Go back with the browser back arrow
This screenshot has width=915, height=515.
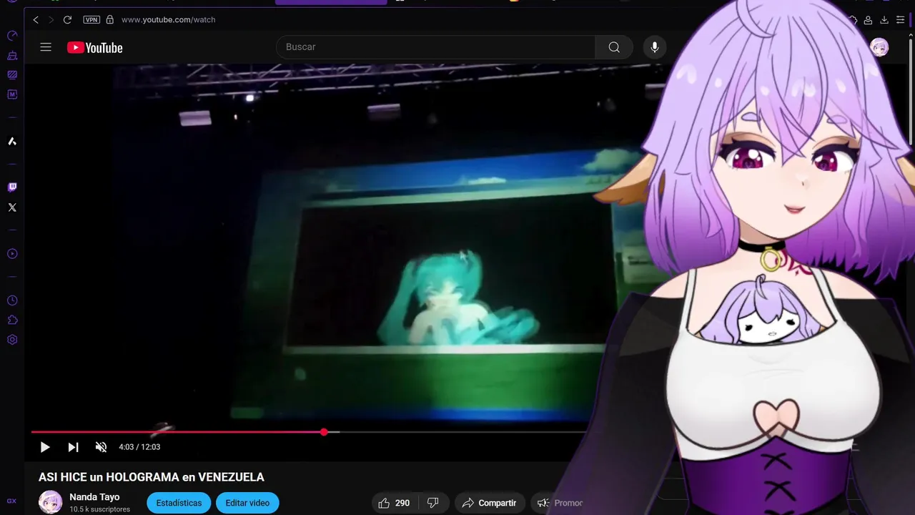click(36, 20)
